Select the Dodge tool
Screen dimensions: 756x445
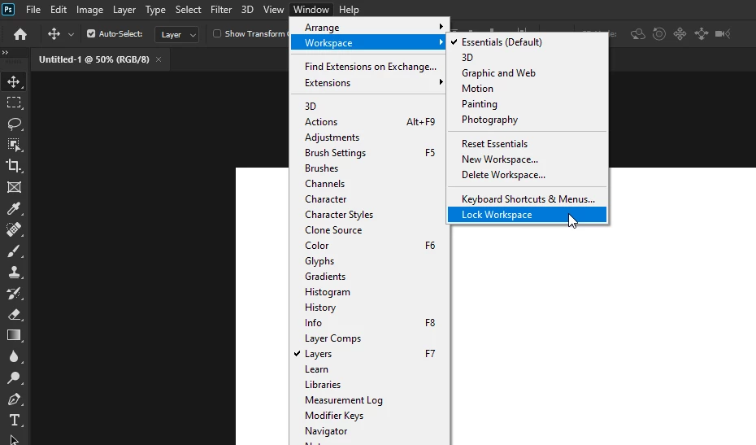click(14, 378)
